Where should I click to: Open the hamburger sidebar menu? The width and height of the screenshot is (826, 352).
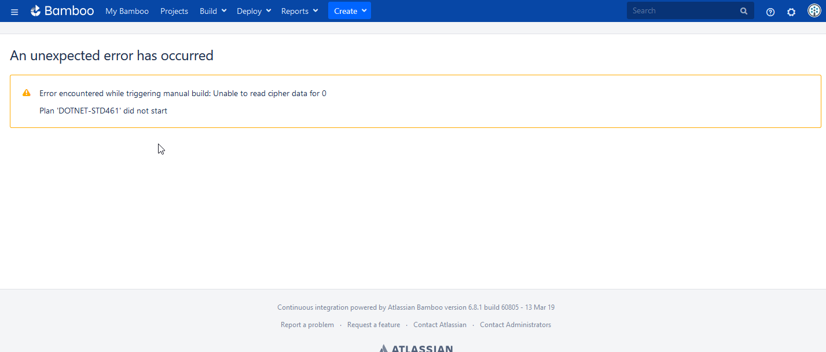pos(14,12)
